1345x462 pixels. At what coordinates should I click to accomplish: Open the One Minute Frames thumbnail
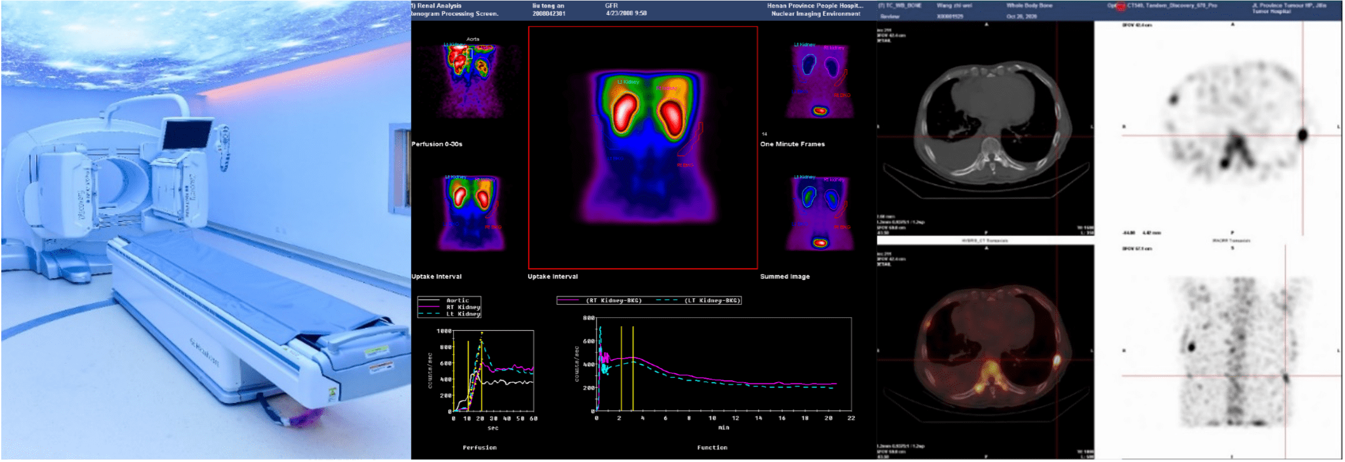[821, 81]
